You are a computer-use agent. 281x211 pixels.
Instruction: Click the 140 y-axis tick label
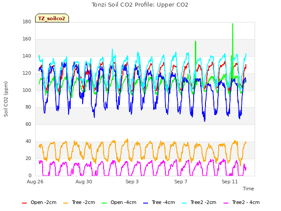coord(27,56)
